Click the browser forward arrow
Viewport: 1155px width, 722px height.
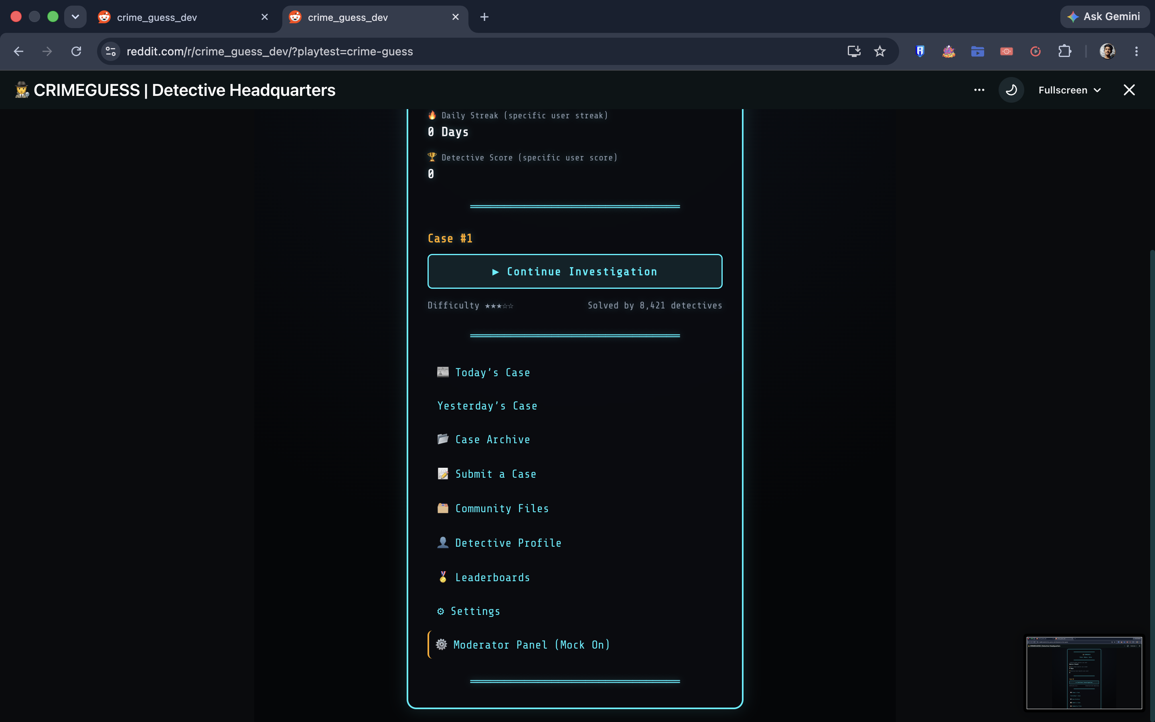[47, 51]
